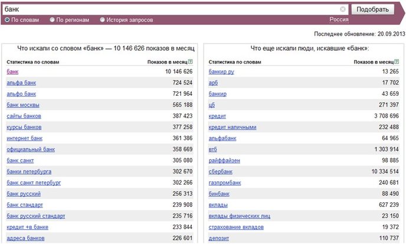Open the сбербанк keyword link
Viewport: 406px width, 244px height.
pyautogui.click(x=221, y=172)
